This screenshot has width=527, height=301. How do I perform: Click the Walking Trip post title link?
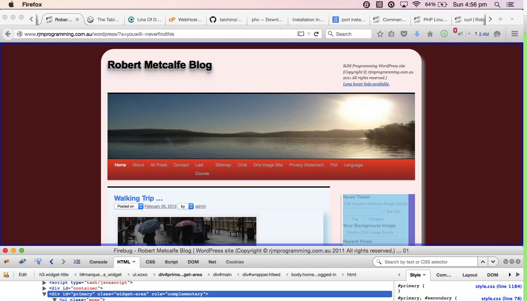[138, 198]
